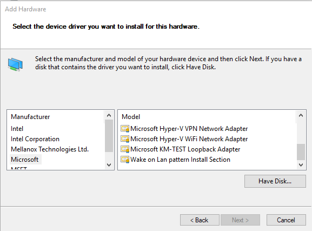
Task: Select Microsoft in the Manufacturer list
Action: [x=25, y=160]
